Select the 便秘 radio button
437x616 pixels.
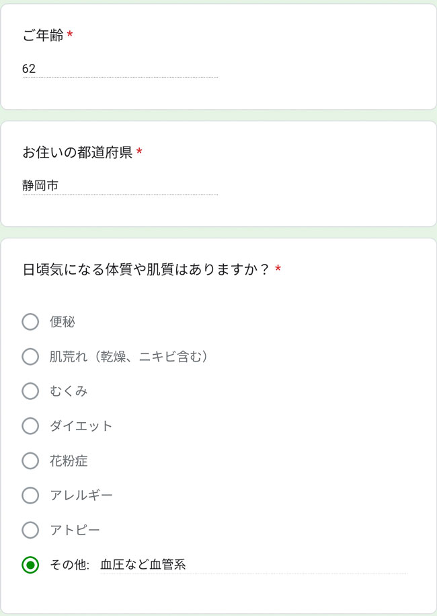point(30,322)
